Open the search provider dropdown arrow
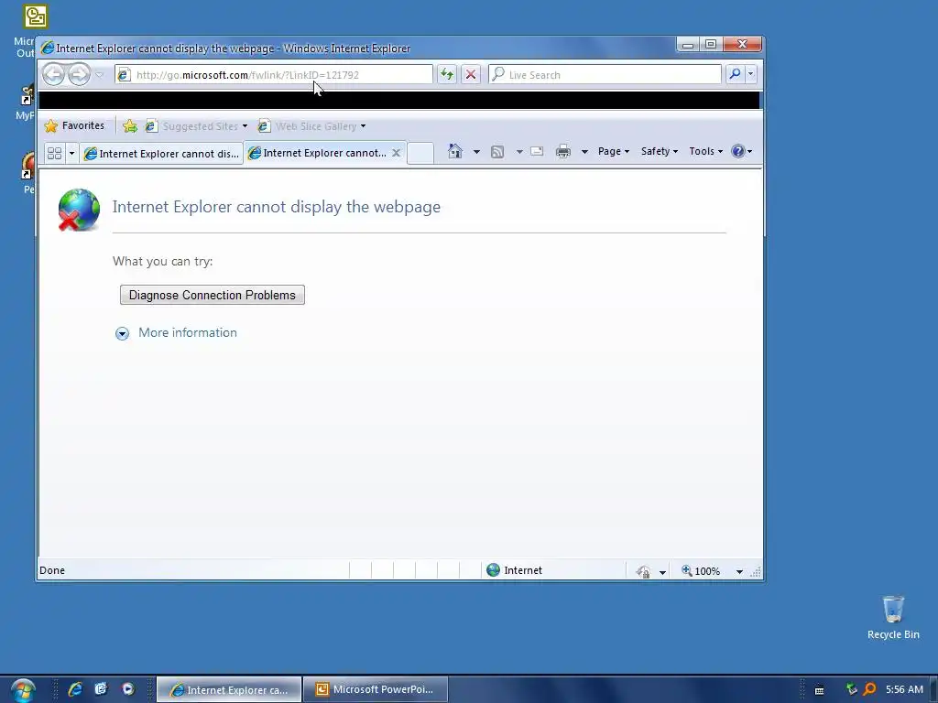Image resolution: width=938 pixels, height=703 pixels. coord(751,74)
